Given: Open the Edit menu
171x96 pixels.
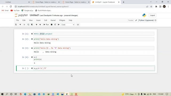Looking at the screenshot, I should pyautogui.click(x=24, y=20).
